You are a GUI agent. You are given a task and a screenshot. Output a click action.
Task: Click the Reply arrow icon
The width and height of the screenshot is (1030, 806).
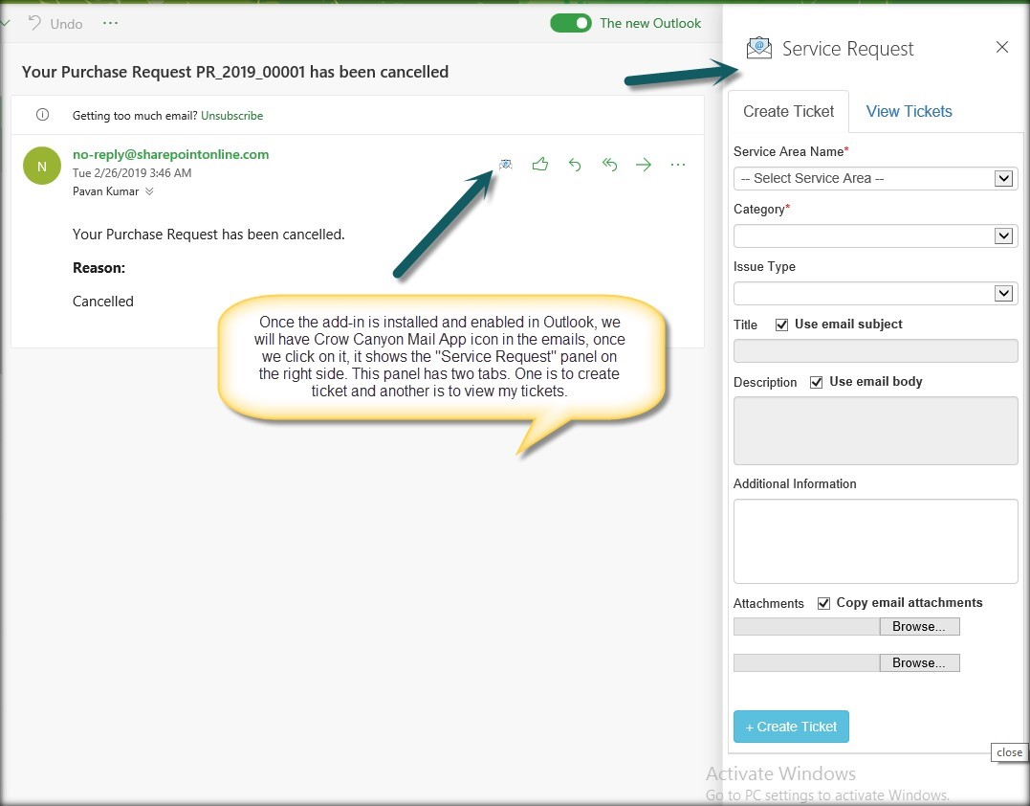click(x=575, y=165)
